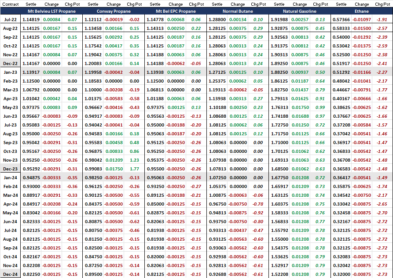Screen dimensions: 393x278
Task: Click the Jan-23 contract row label
Action: pyautogui.click(x=10, y=72)
